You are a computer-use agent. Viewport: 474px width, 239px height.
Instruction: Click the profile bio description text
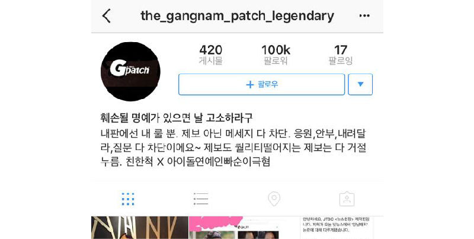tap(233, 148)
